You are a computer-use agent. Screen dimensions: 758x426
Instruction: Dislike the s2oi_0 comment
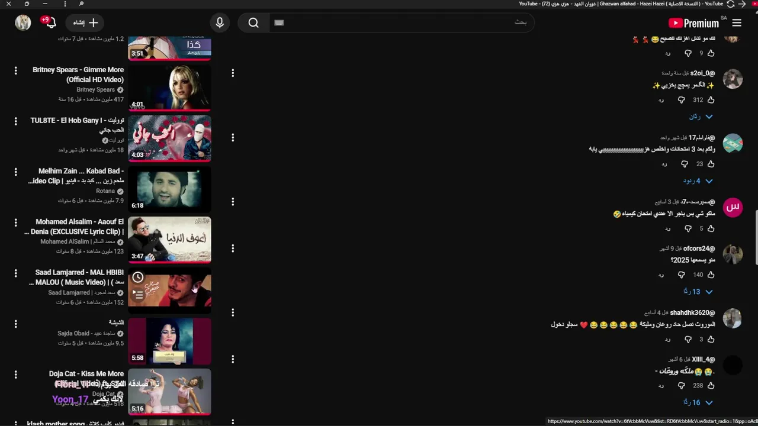(x=681, y=100)
